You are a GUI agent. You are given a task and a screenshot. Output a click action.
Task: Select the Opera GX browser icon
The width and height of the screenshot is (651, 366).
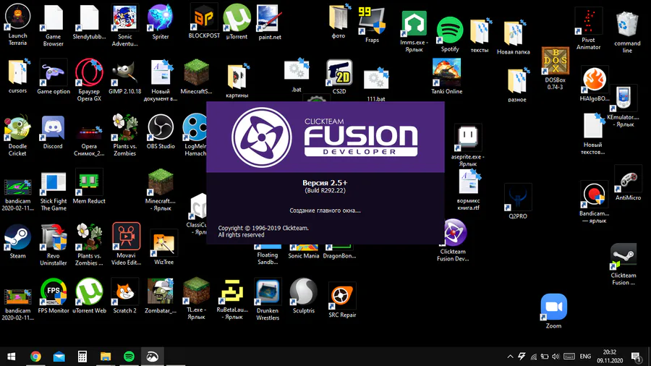[x=89, y=72]
